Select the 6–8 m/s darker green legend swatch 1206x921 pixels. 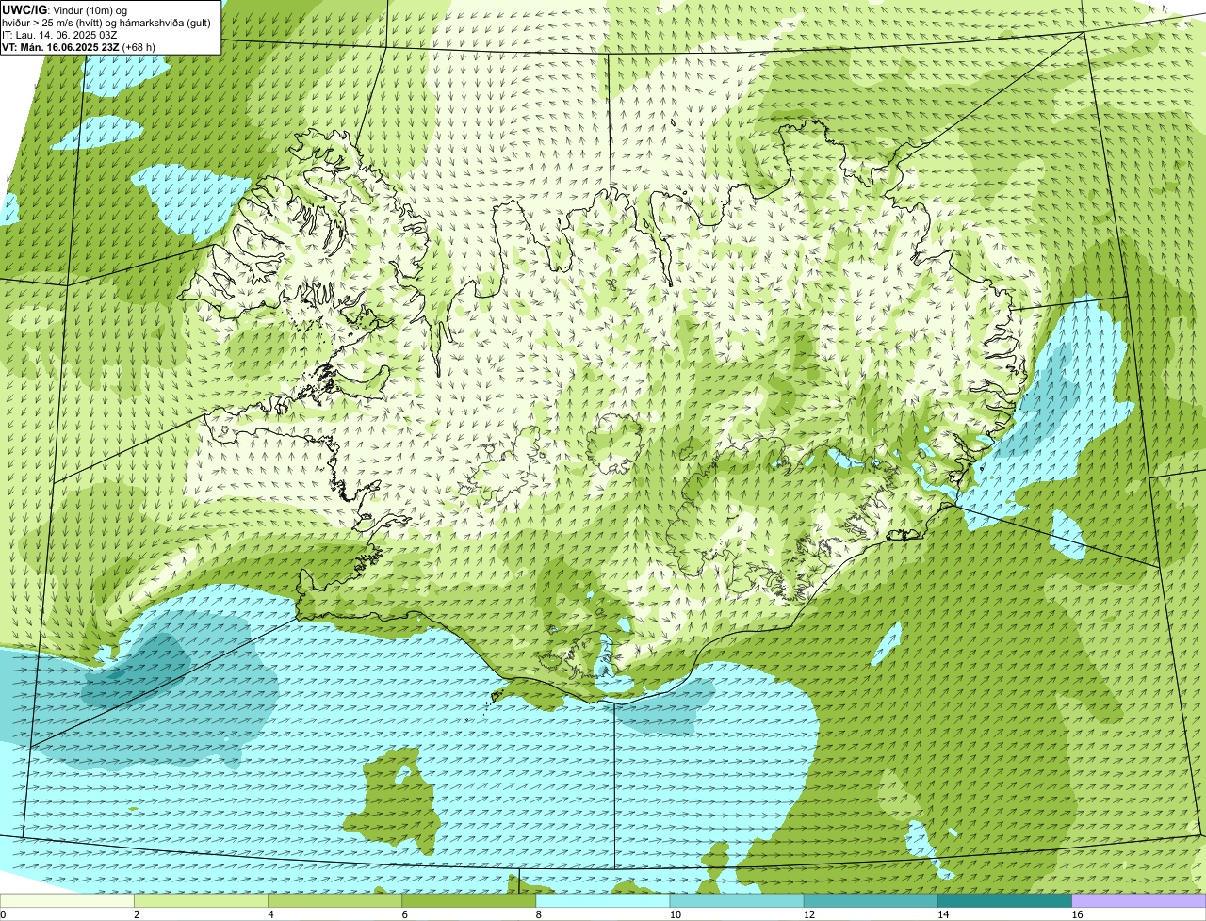click(469, 900)
